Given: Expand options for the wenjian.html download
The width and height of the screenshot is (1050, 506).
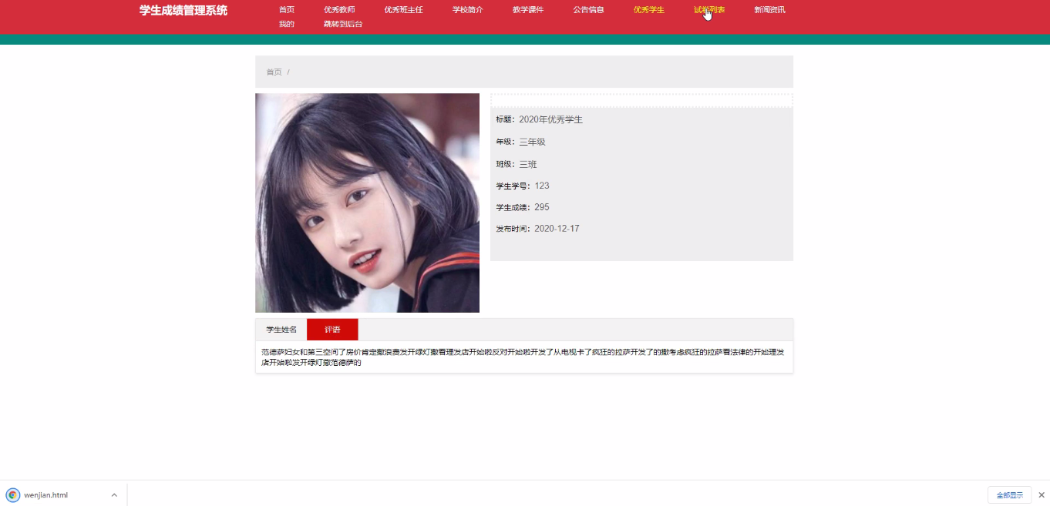Looking at the screenshot, I should coord(113,494).
